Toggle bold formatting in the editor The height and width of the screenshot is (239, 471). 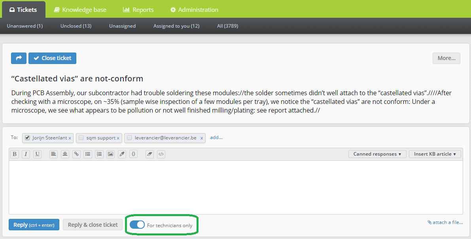pos(15,154)
